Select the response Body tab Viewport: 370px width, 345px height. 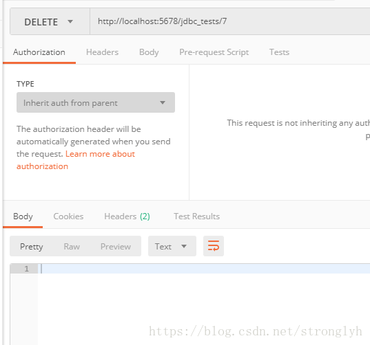tap(23, 216)
